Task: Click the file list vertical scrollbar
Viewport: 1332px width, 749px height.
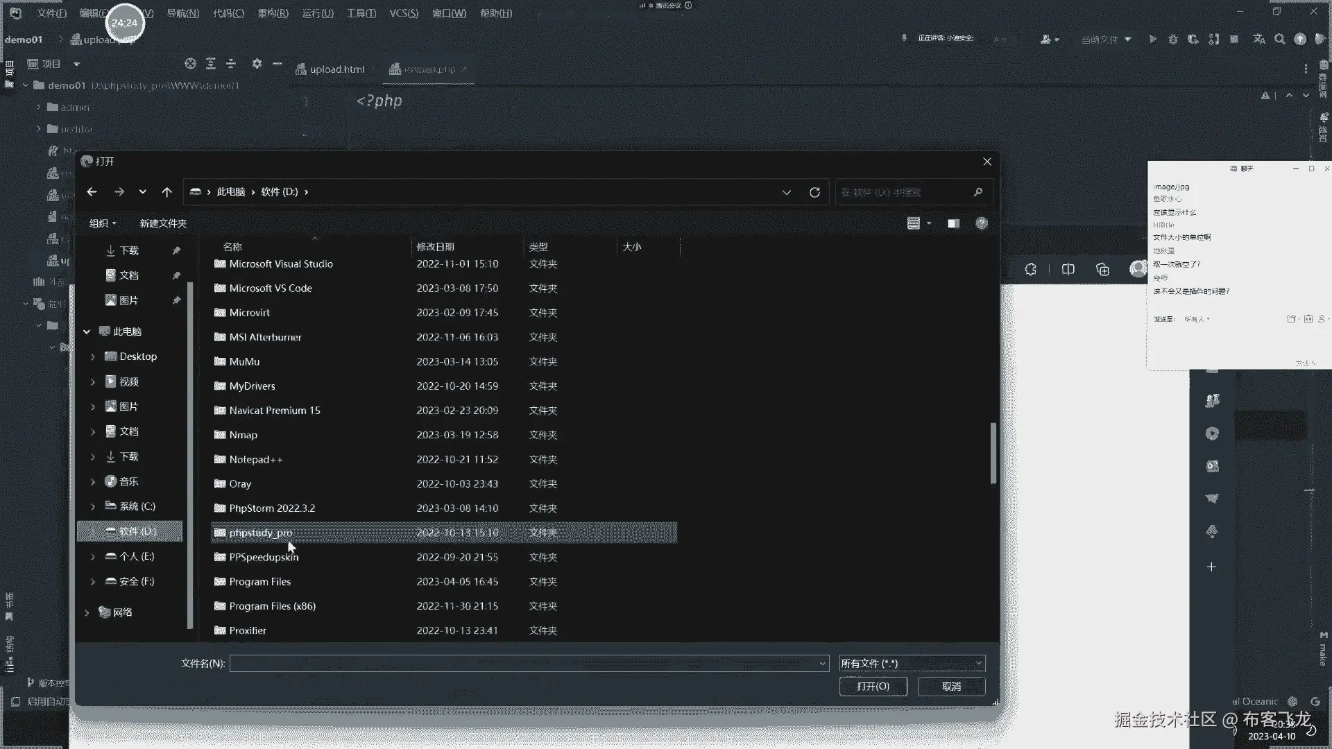Action: [993, 453]
